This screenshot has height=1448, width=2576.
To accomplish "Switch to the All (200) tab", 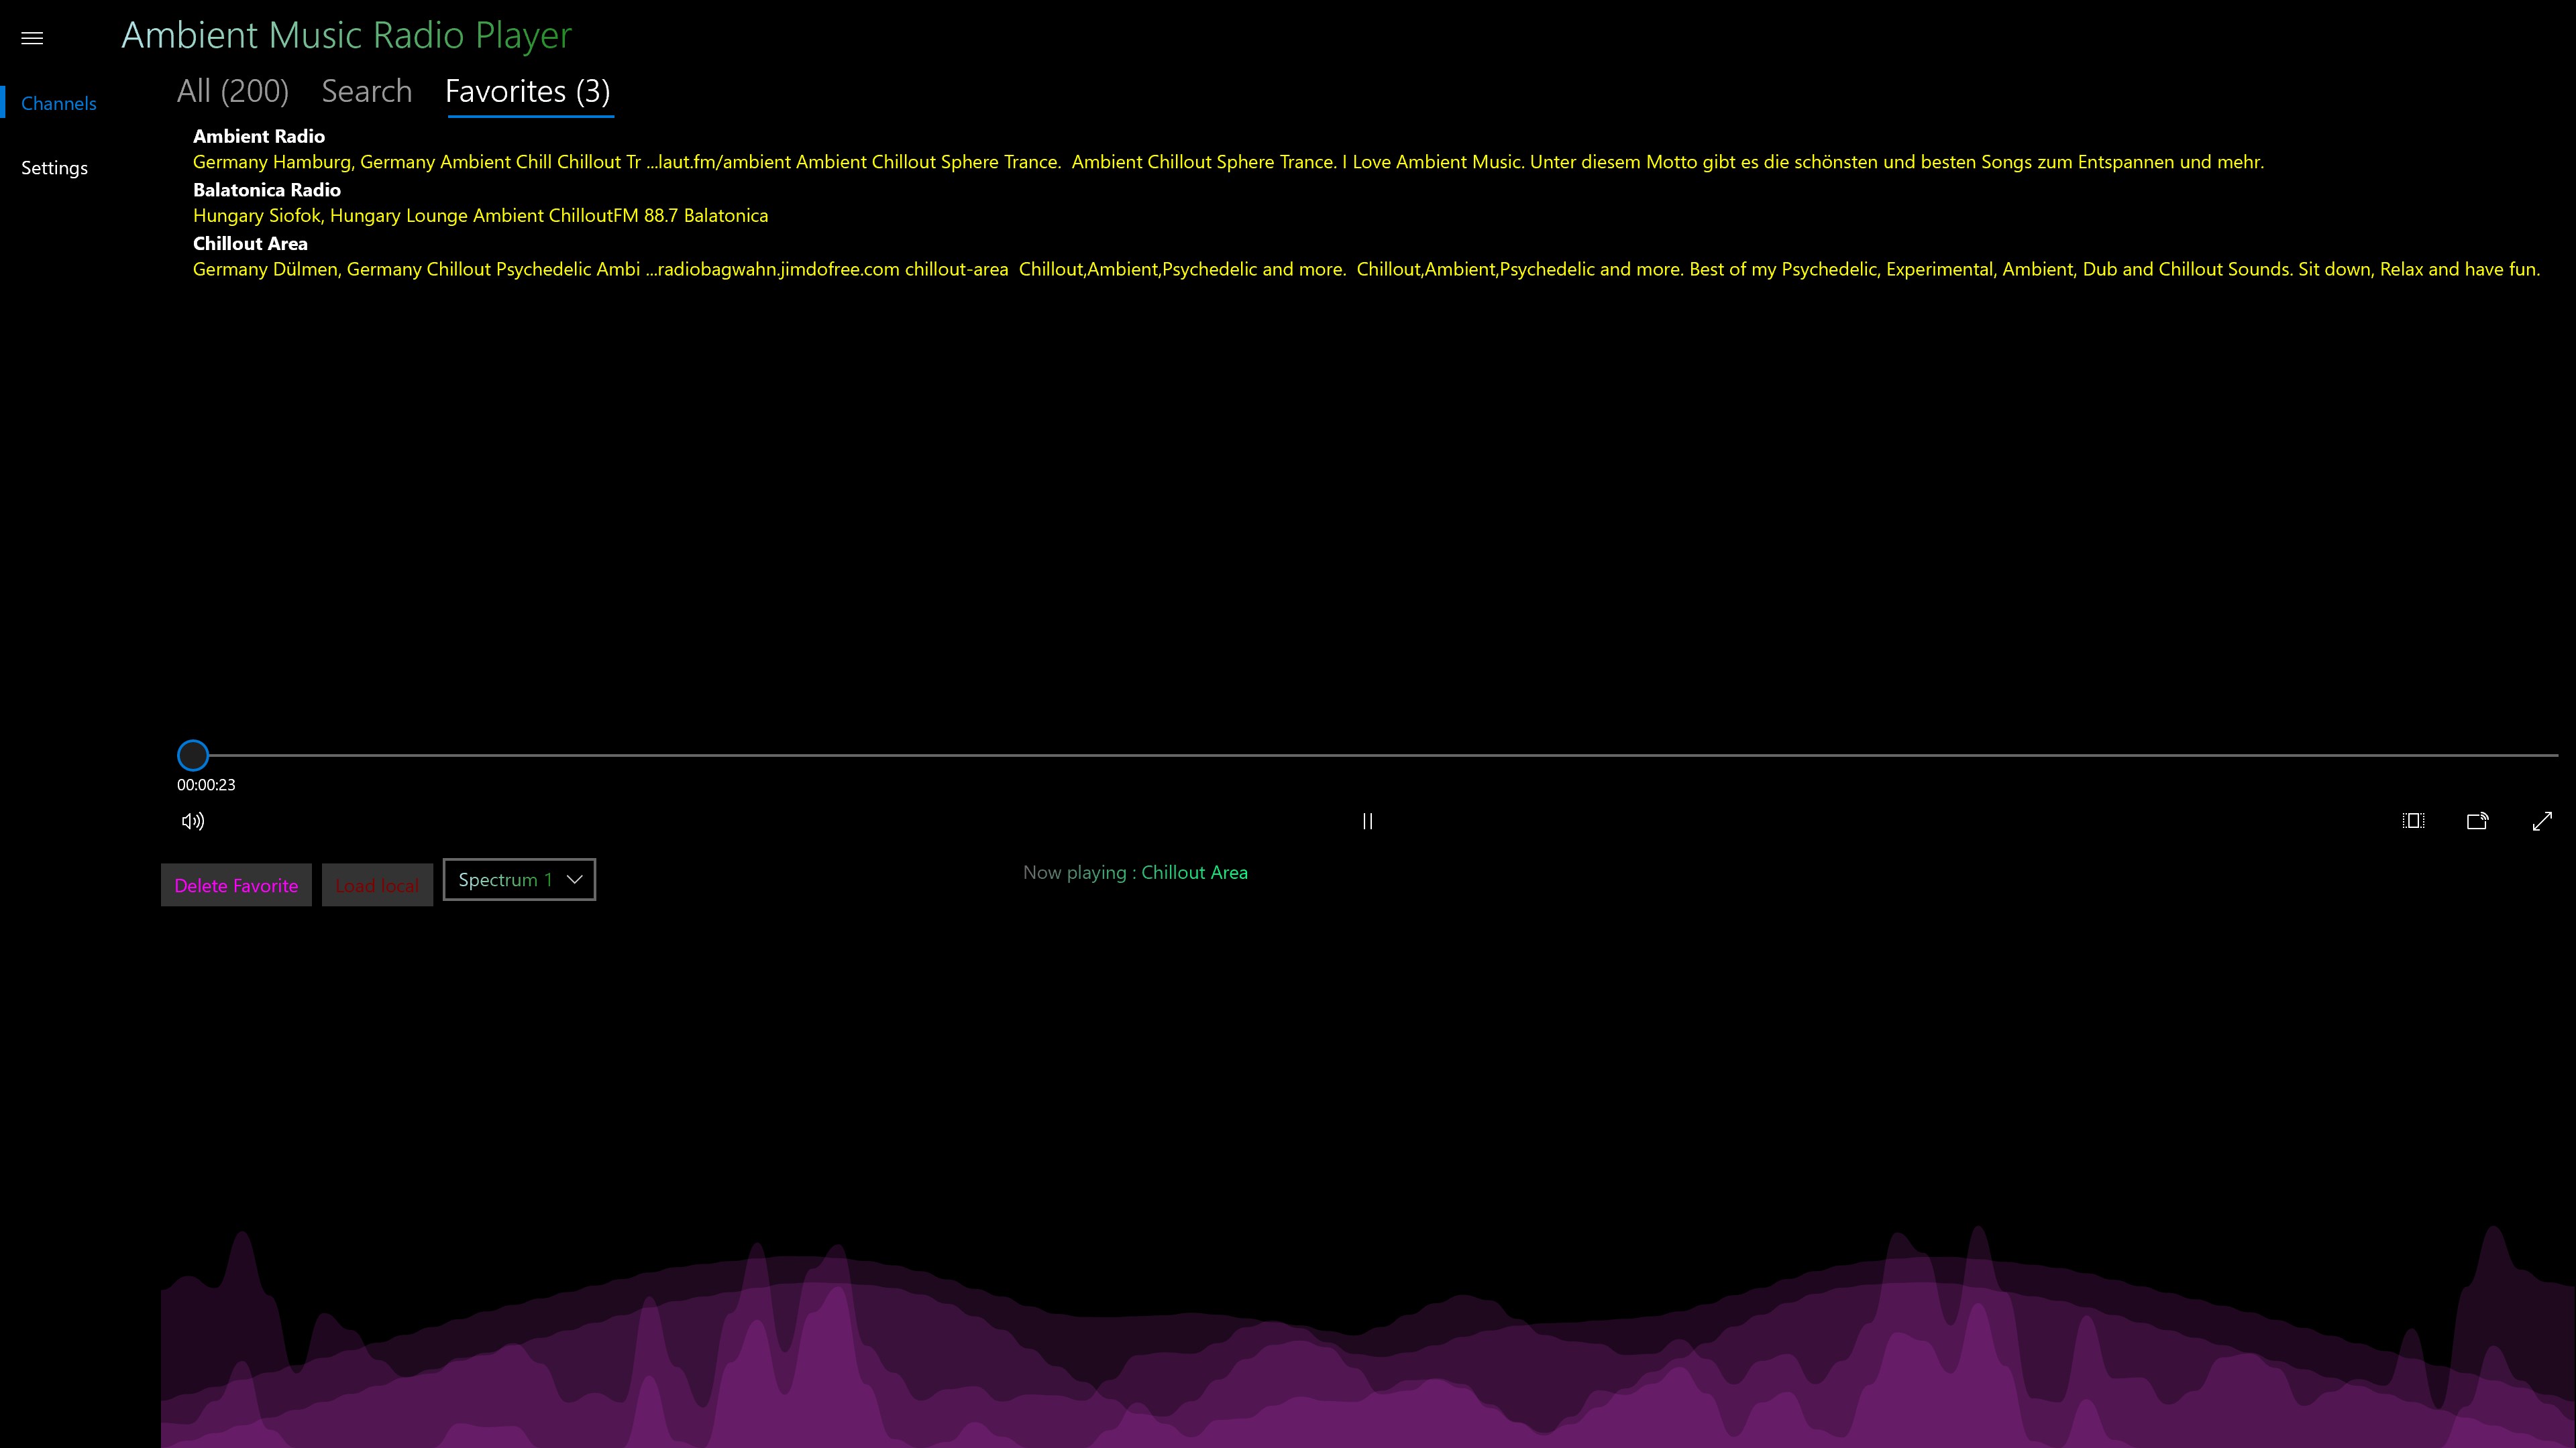I will point(233,92).
